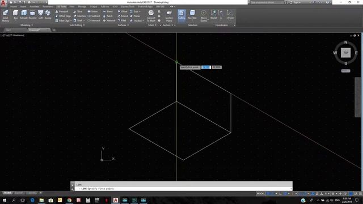
Task: Open the taskbar notification center
Action: click(357, 200)
